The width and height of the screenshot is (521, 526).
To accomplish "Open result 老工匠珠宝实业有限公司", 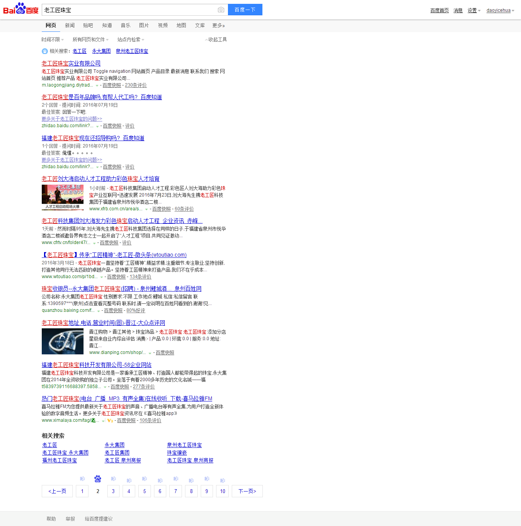I will click(x=71, y=63).
